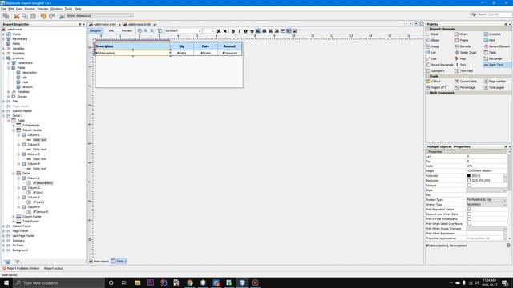513x288 pixels.
Task: Click the increase font size icon
Action: 219,30
